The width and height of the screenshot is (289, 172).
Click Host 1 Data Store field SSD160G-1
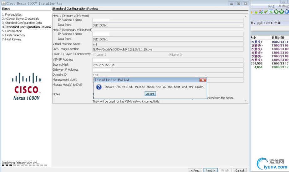click(168, 25)
